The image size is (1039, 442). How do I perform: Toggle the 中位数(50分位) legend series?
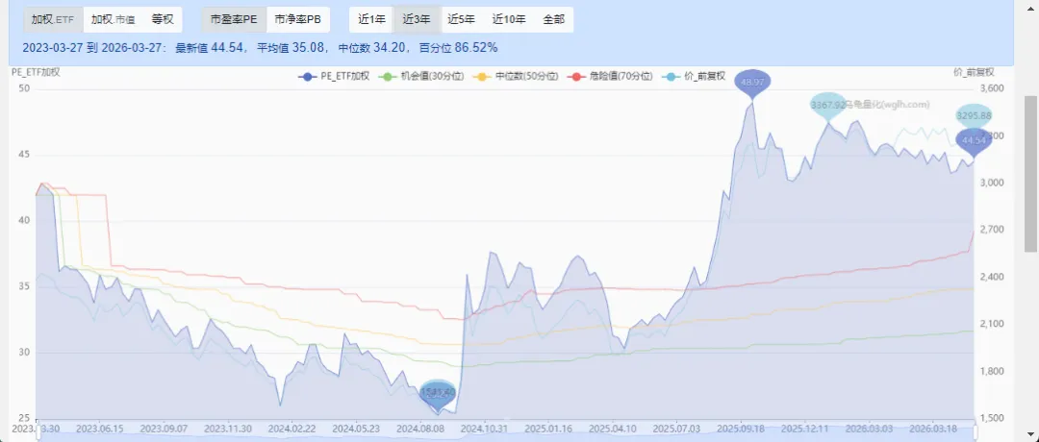pyautogui.click(x=517, y=77)
